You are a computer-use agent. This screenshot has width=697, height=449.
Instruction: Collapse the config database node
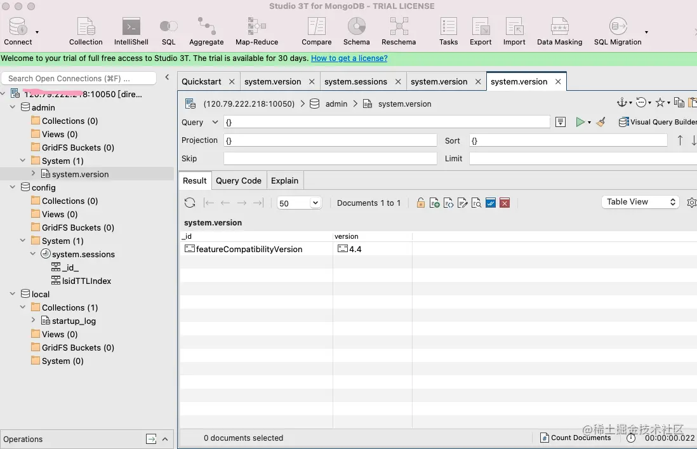coord(13,187)
